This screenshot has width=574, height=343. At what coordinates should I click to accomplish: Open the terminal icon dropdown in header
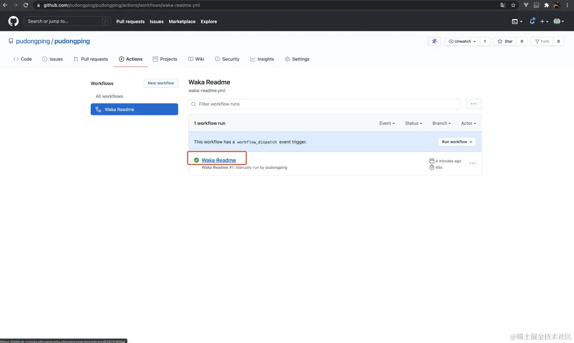pos(517,21)
